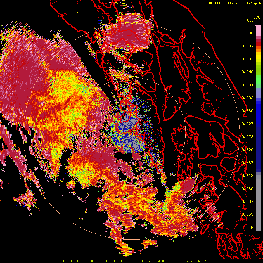The image size is (263, 263).
Task: Click the yellow segment of the color bar
Action: (x=258, y=57)
